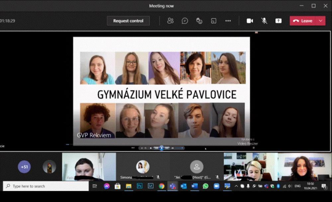Click the meeting timer 01:18:29

[8, 21]
